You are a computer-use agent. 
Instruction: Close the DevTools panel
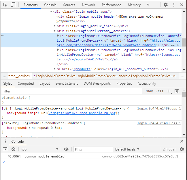[x=182, y=5]
